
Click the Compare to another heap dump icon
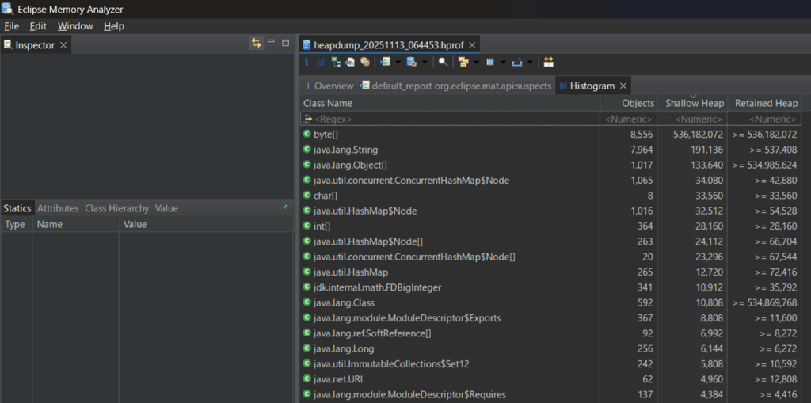(x=548, y=62)
